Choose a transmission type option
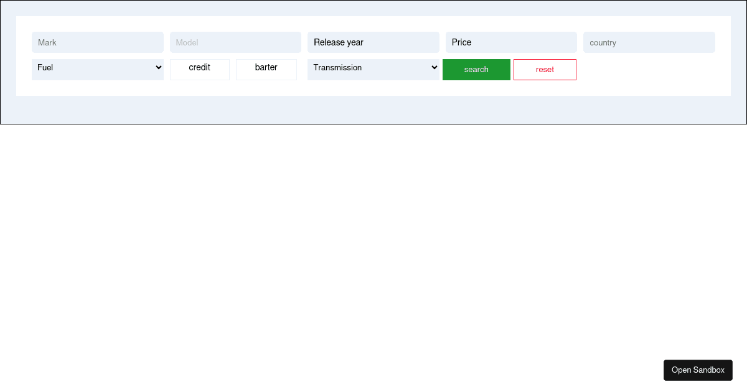The width and height of the screenshot is (747, 392). [373, 67]
